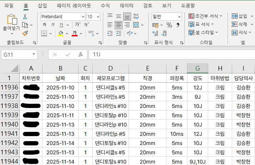
Task: Apply comma style
Action: [178, 25]
